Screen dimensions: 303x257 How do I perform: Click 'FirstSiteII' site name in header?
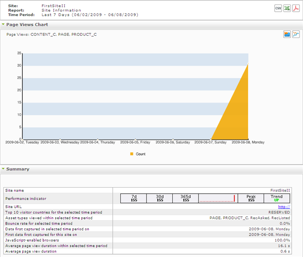tap(53, 6)
